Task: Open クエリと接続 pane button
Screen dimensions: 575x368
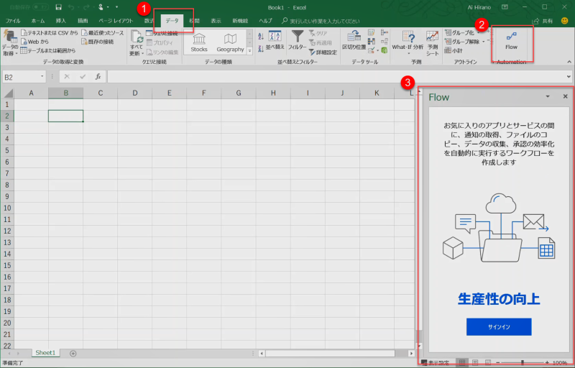Action: tap(162, 33)
